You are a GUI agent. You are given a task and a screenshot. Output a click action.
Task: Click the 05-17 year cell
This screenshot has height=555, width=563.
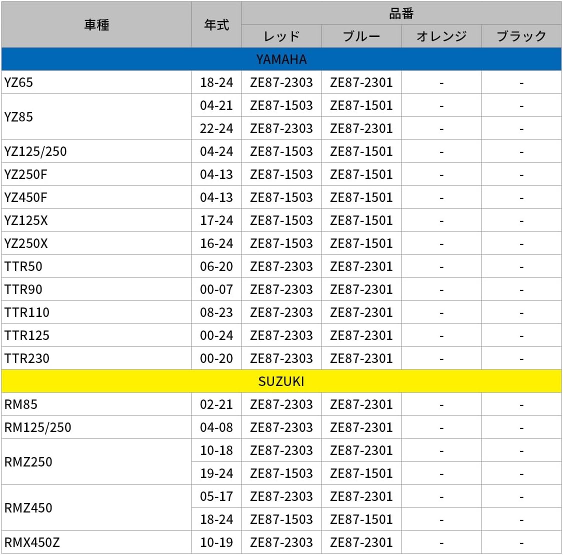[216, 496]
